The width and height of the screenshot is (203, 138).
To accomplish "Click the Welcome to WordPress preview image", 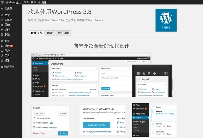I will [x=102, y=120].
